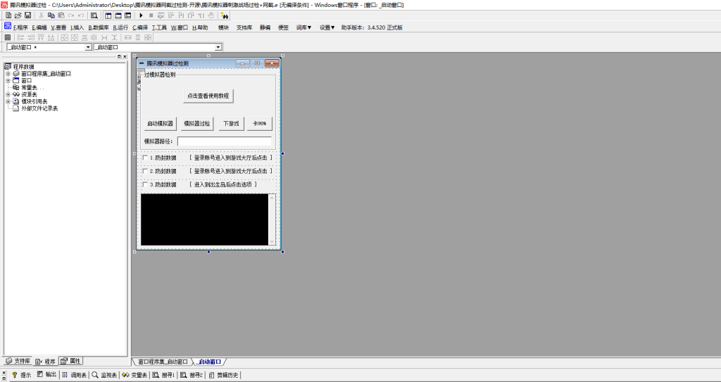The width and height of the screenshot is (721, 382).
Task: Click the 卡98% button
Action: (x=259, y=124)
